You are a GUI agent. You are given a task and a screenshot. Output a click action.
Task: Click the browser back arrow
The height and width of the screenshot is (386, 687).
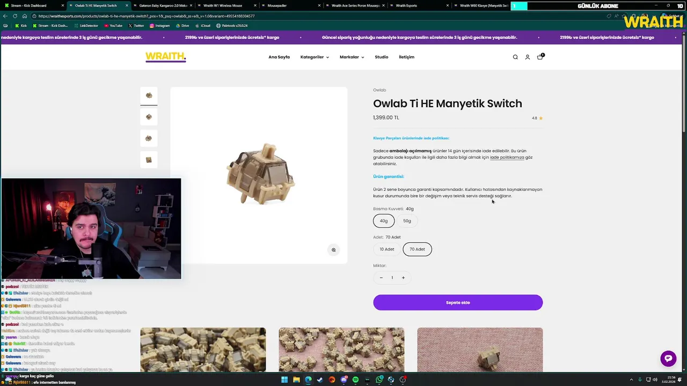5,16
